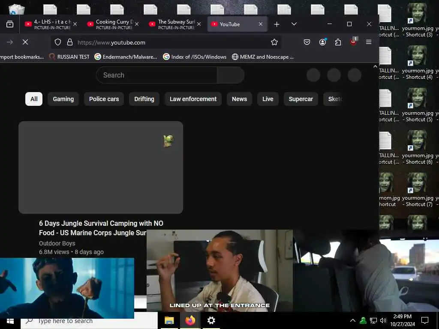Select the Gaming filter chip
The height and width of the screenshot is (329, 439).
tap(63, 99)
